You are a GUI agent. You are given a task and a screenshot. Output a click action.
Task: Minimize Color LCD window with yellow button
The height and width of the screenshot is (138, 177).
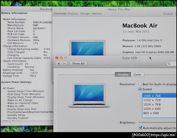pyautogui.click(x=61, y=58)
